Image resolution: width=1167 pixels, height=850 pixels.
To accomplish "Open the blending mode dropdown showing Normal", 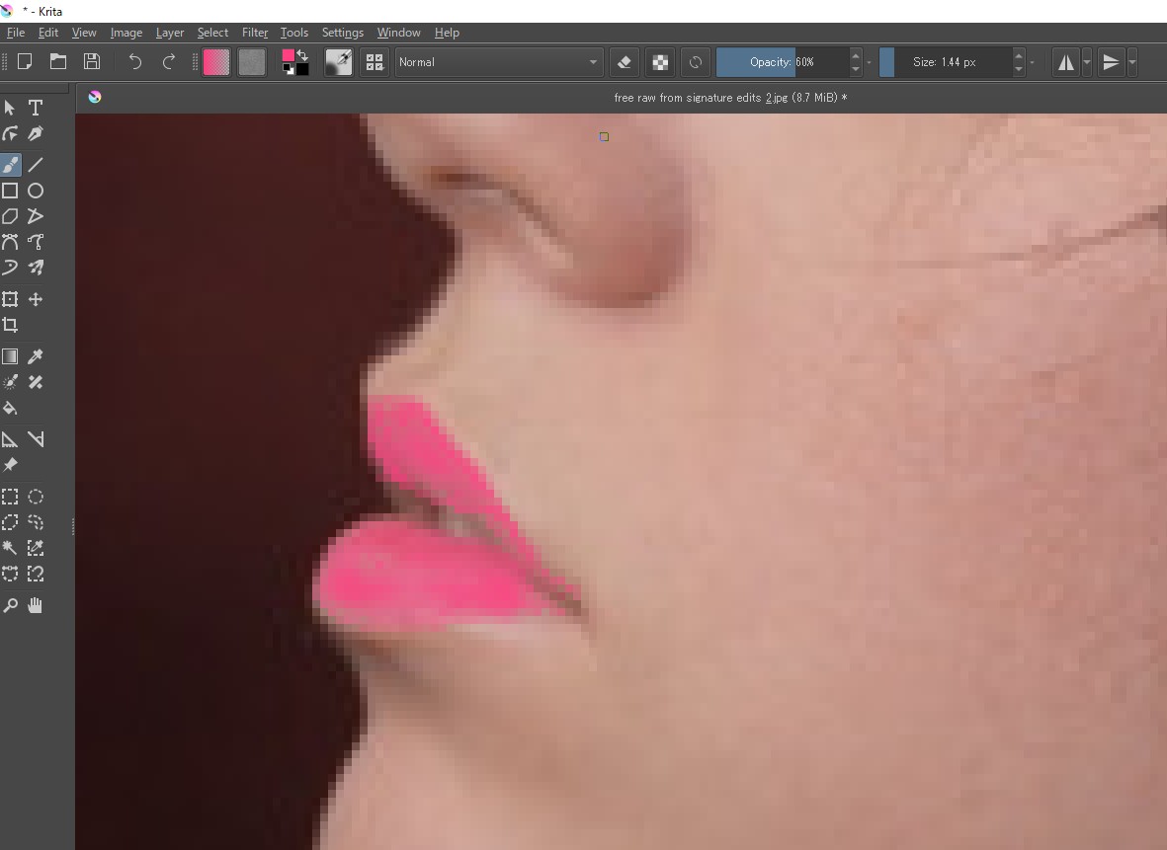I will click(x=499, y=61).
